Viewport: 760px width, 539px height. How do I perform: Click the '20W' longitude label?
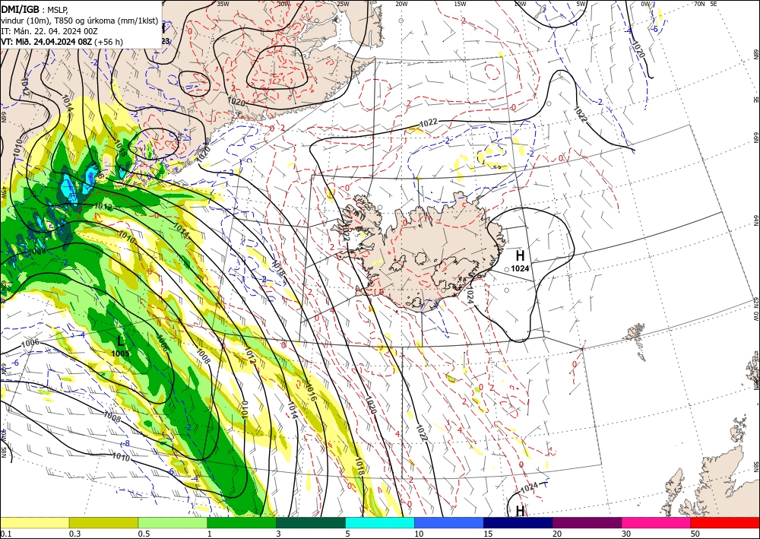coord(401,4)
